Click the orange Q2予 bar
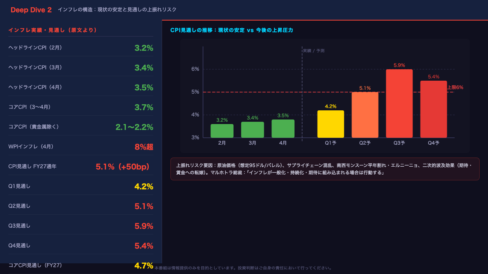 [x=365, y=115]
